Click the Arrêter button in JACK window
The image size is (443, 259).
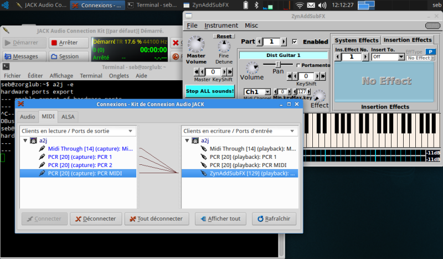(x=68, y=43)
